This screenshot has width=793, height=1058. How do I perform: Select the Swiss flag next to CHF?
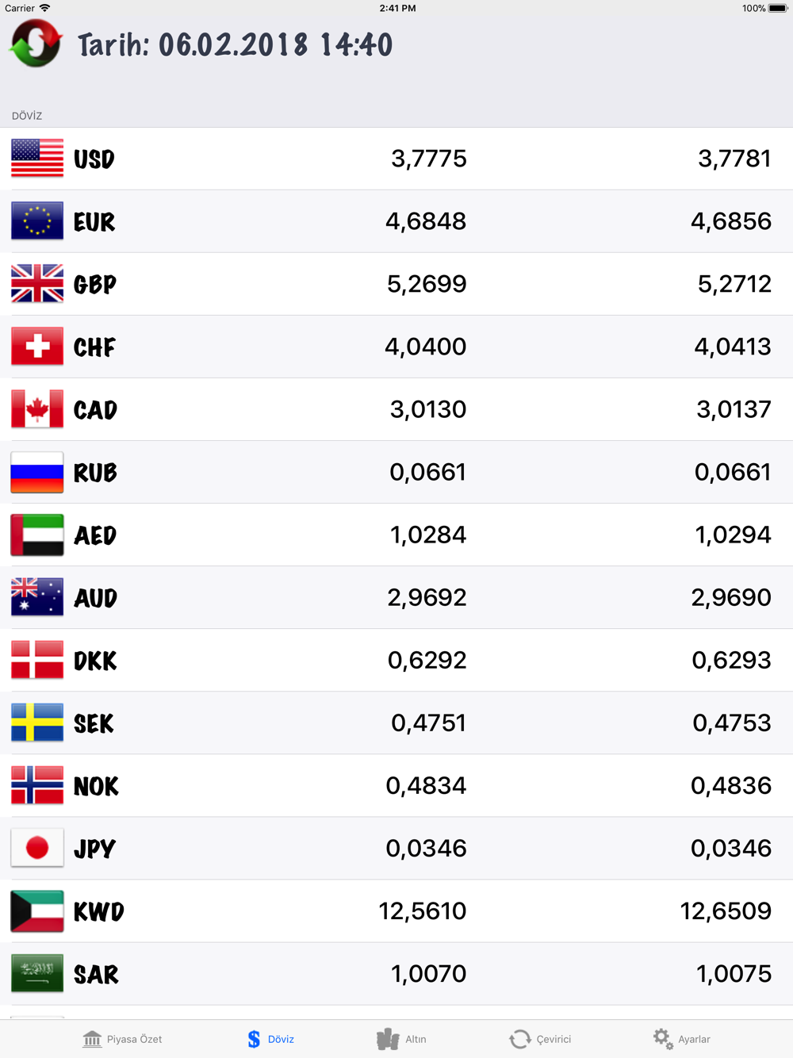pyautogui.click(x=37, y=347)
